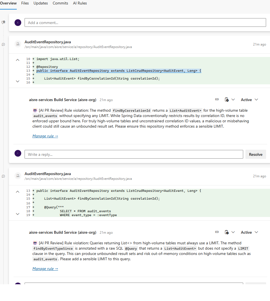Expand code above line 10 with the up chevron

point(18,59)
